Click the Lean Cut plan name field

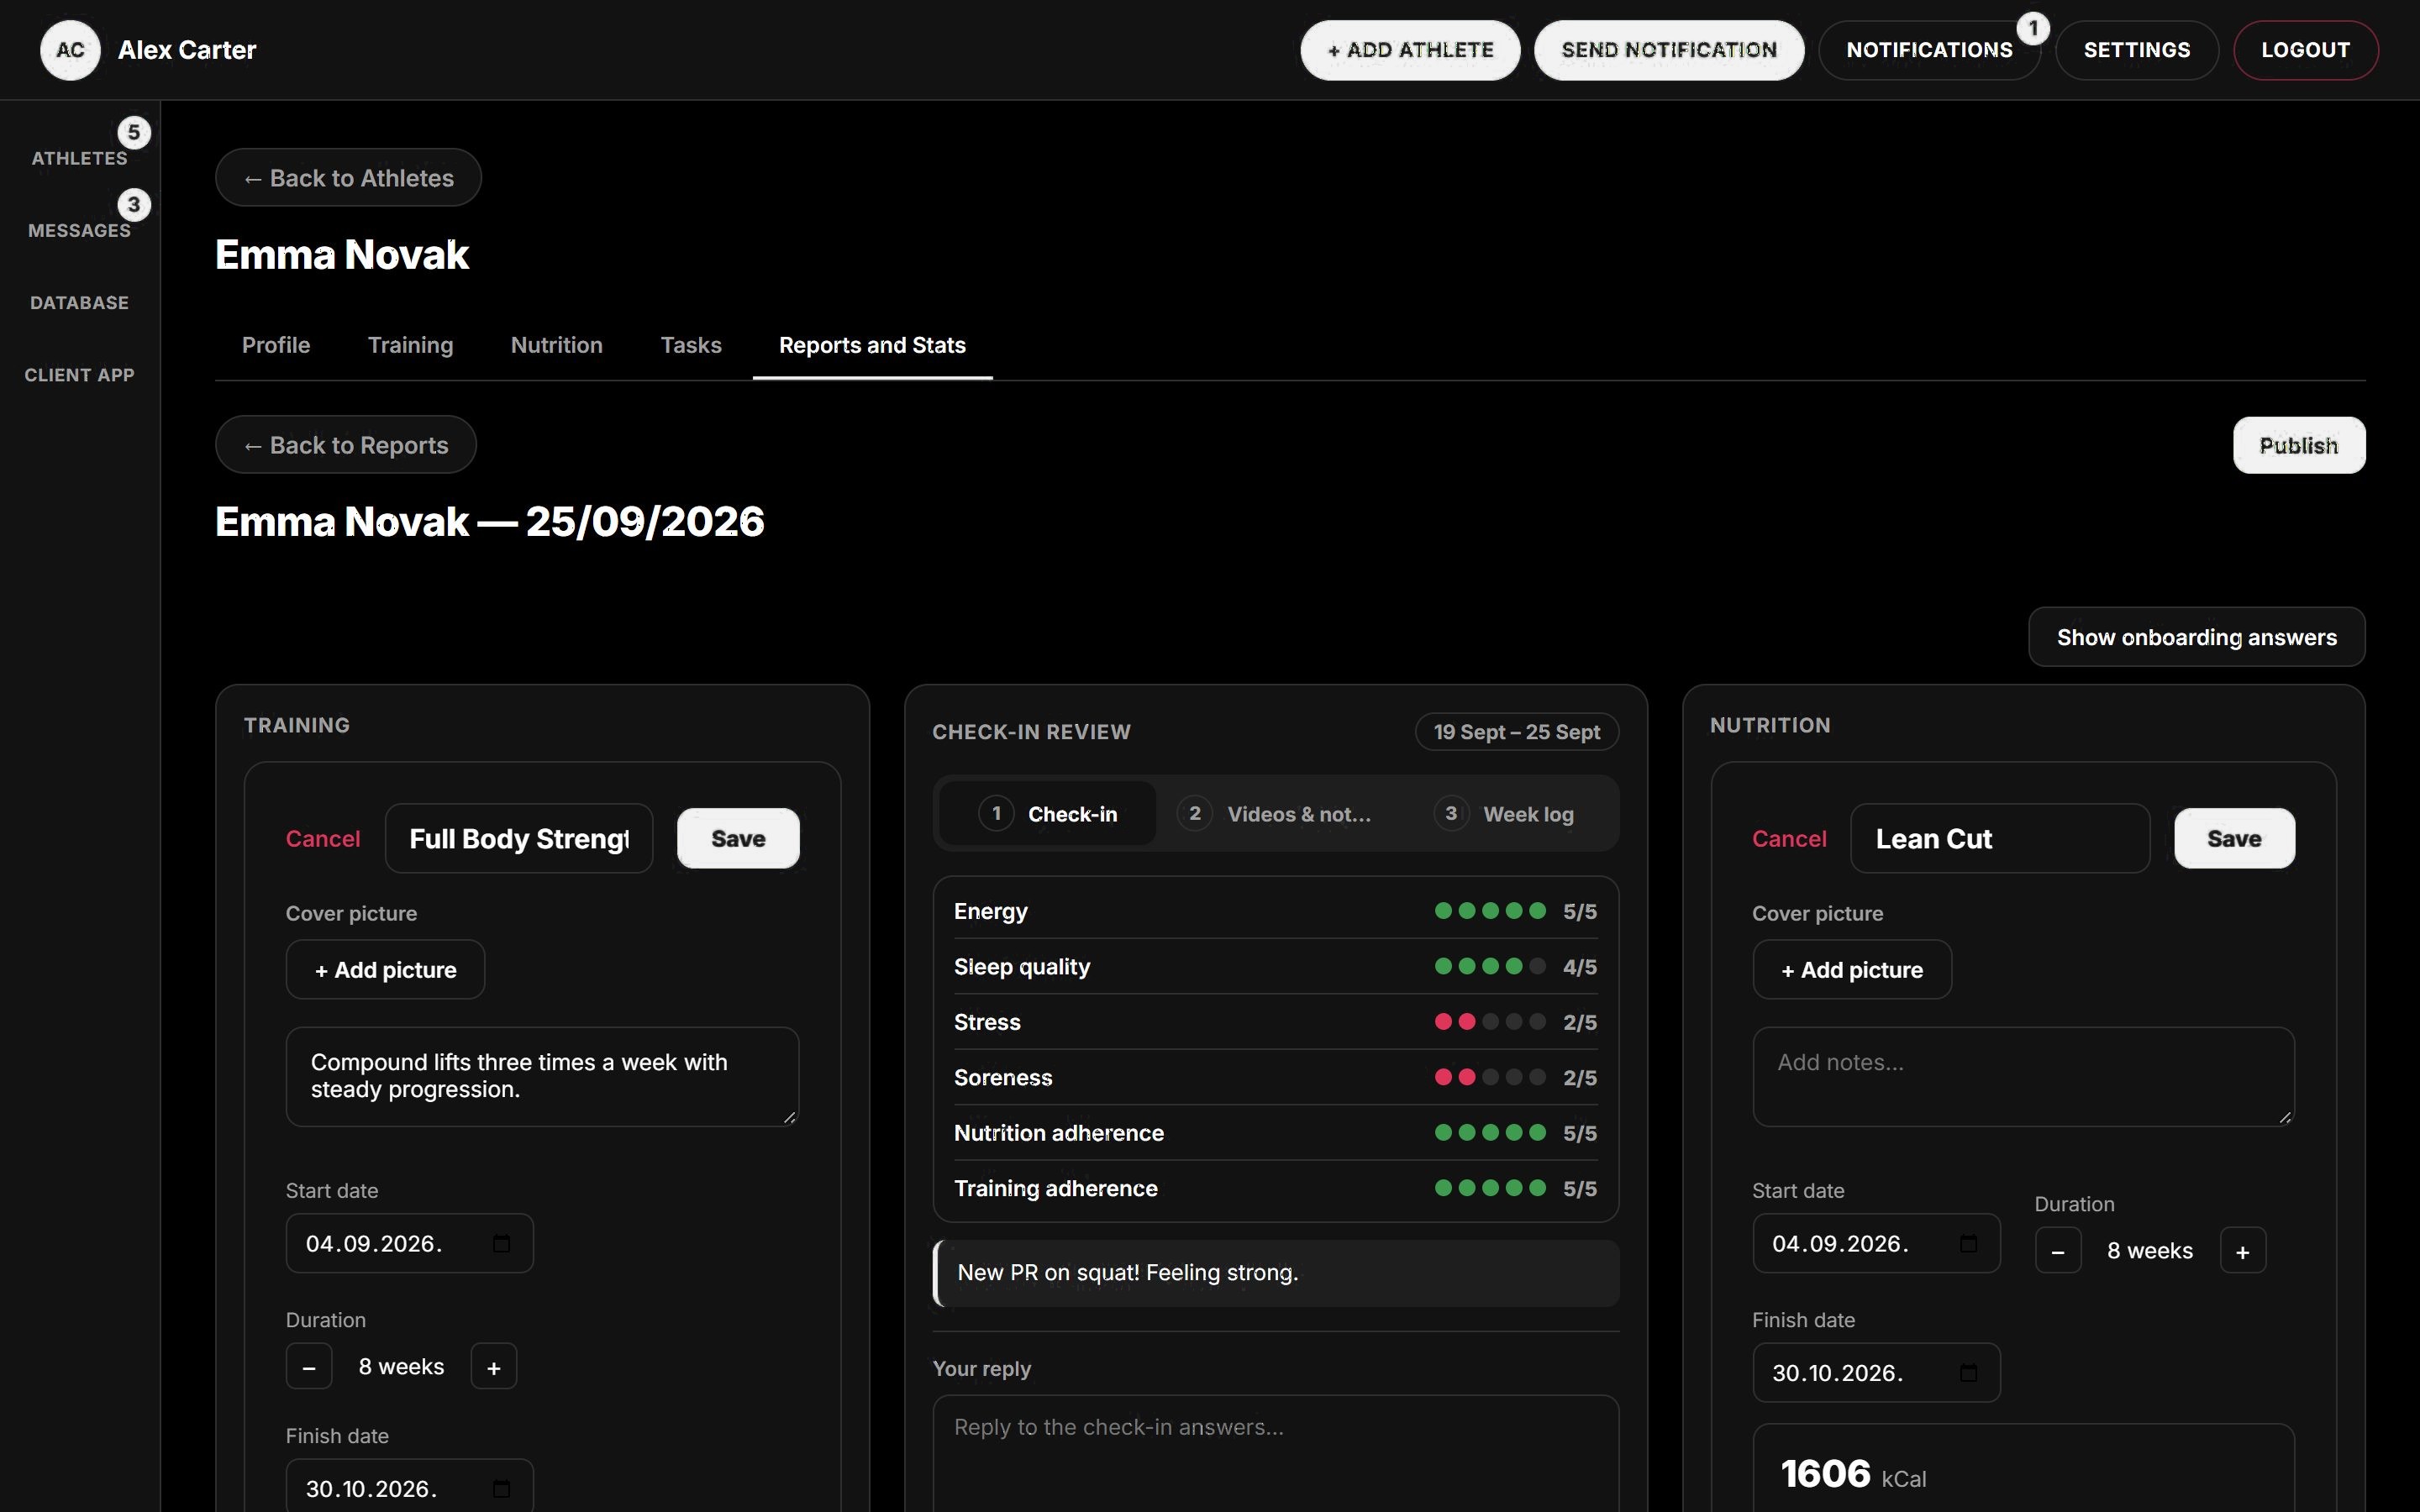[x=2000, y=839]
